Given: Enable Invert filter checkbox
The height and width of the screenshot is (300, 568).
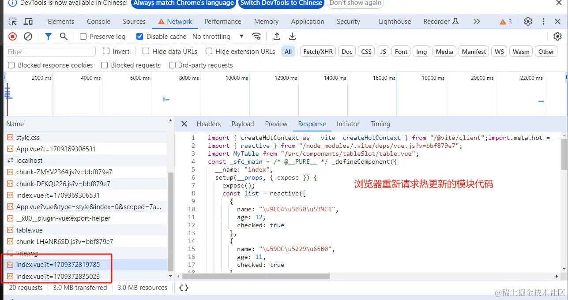Looking at the screenshot, I should tap(106, 51).
